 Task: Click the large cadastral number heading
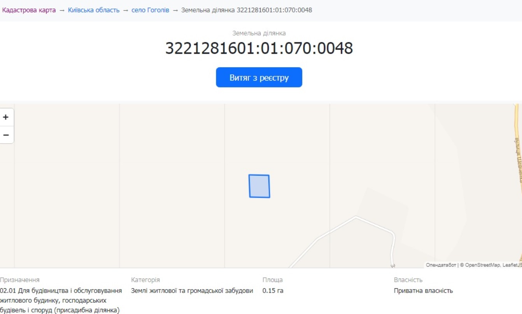[x=259, y=48]
